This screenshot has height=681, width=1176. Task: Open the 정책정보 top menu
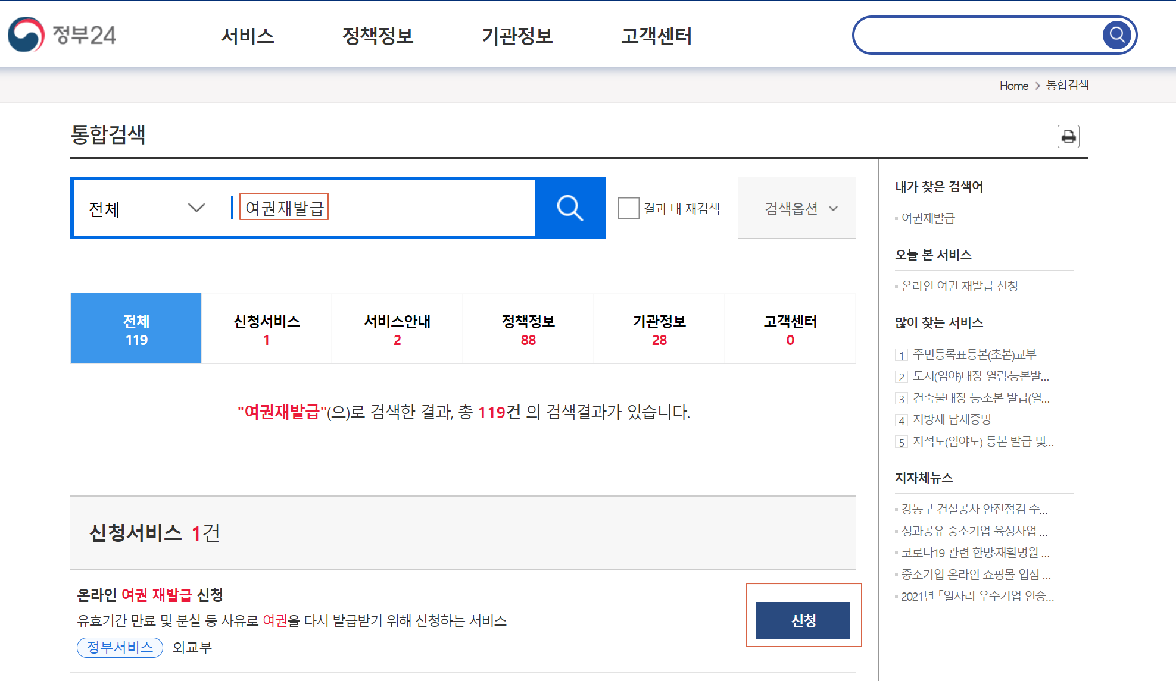click(x=378, y=36)
